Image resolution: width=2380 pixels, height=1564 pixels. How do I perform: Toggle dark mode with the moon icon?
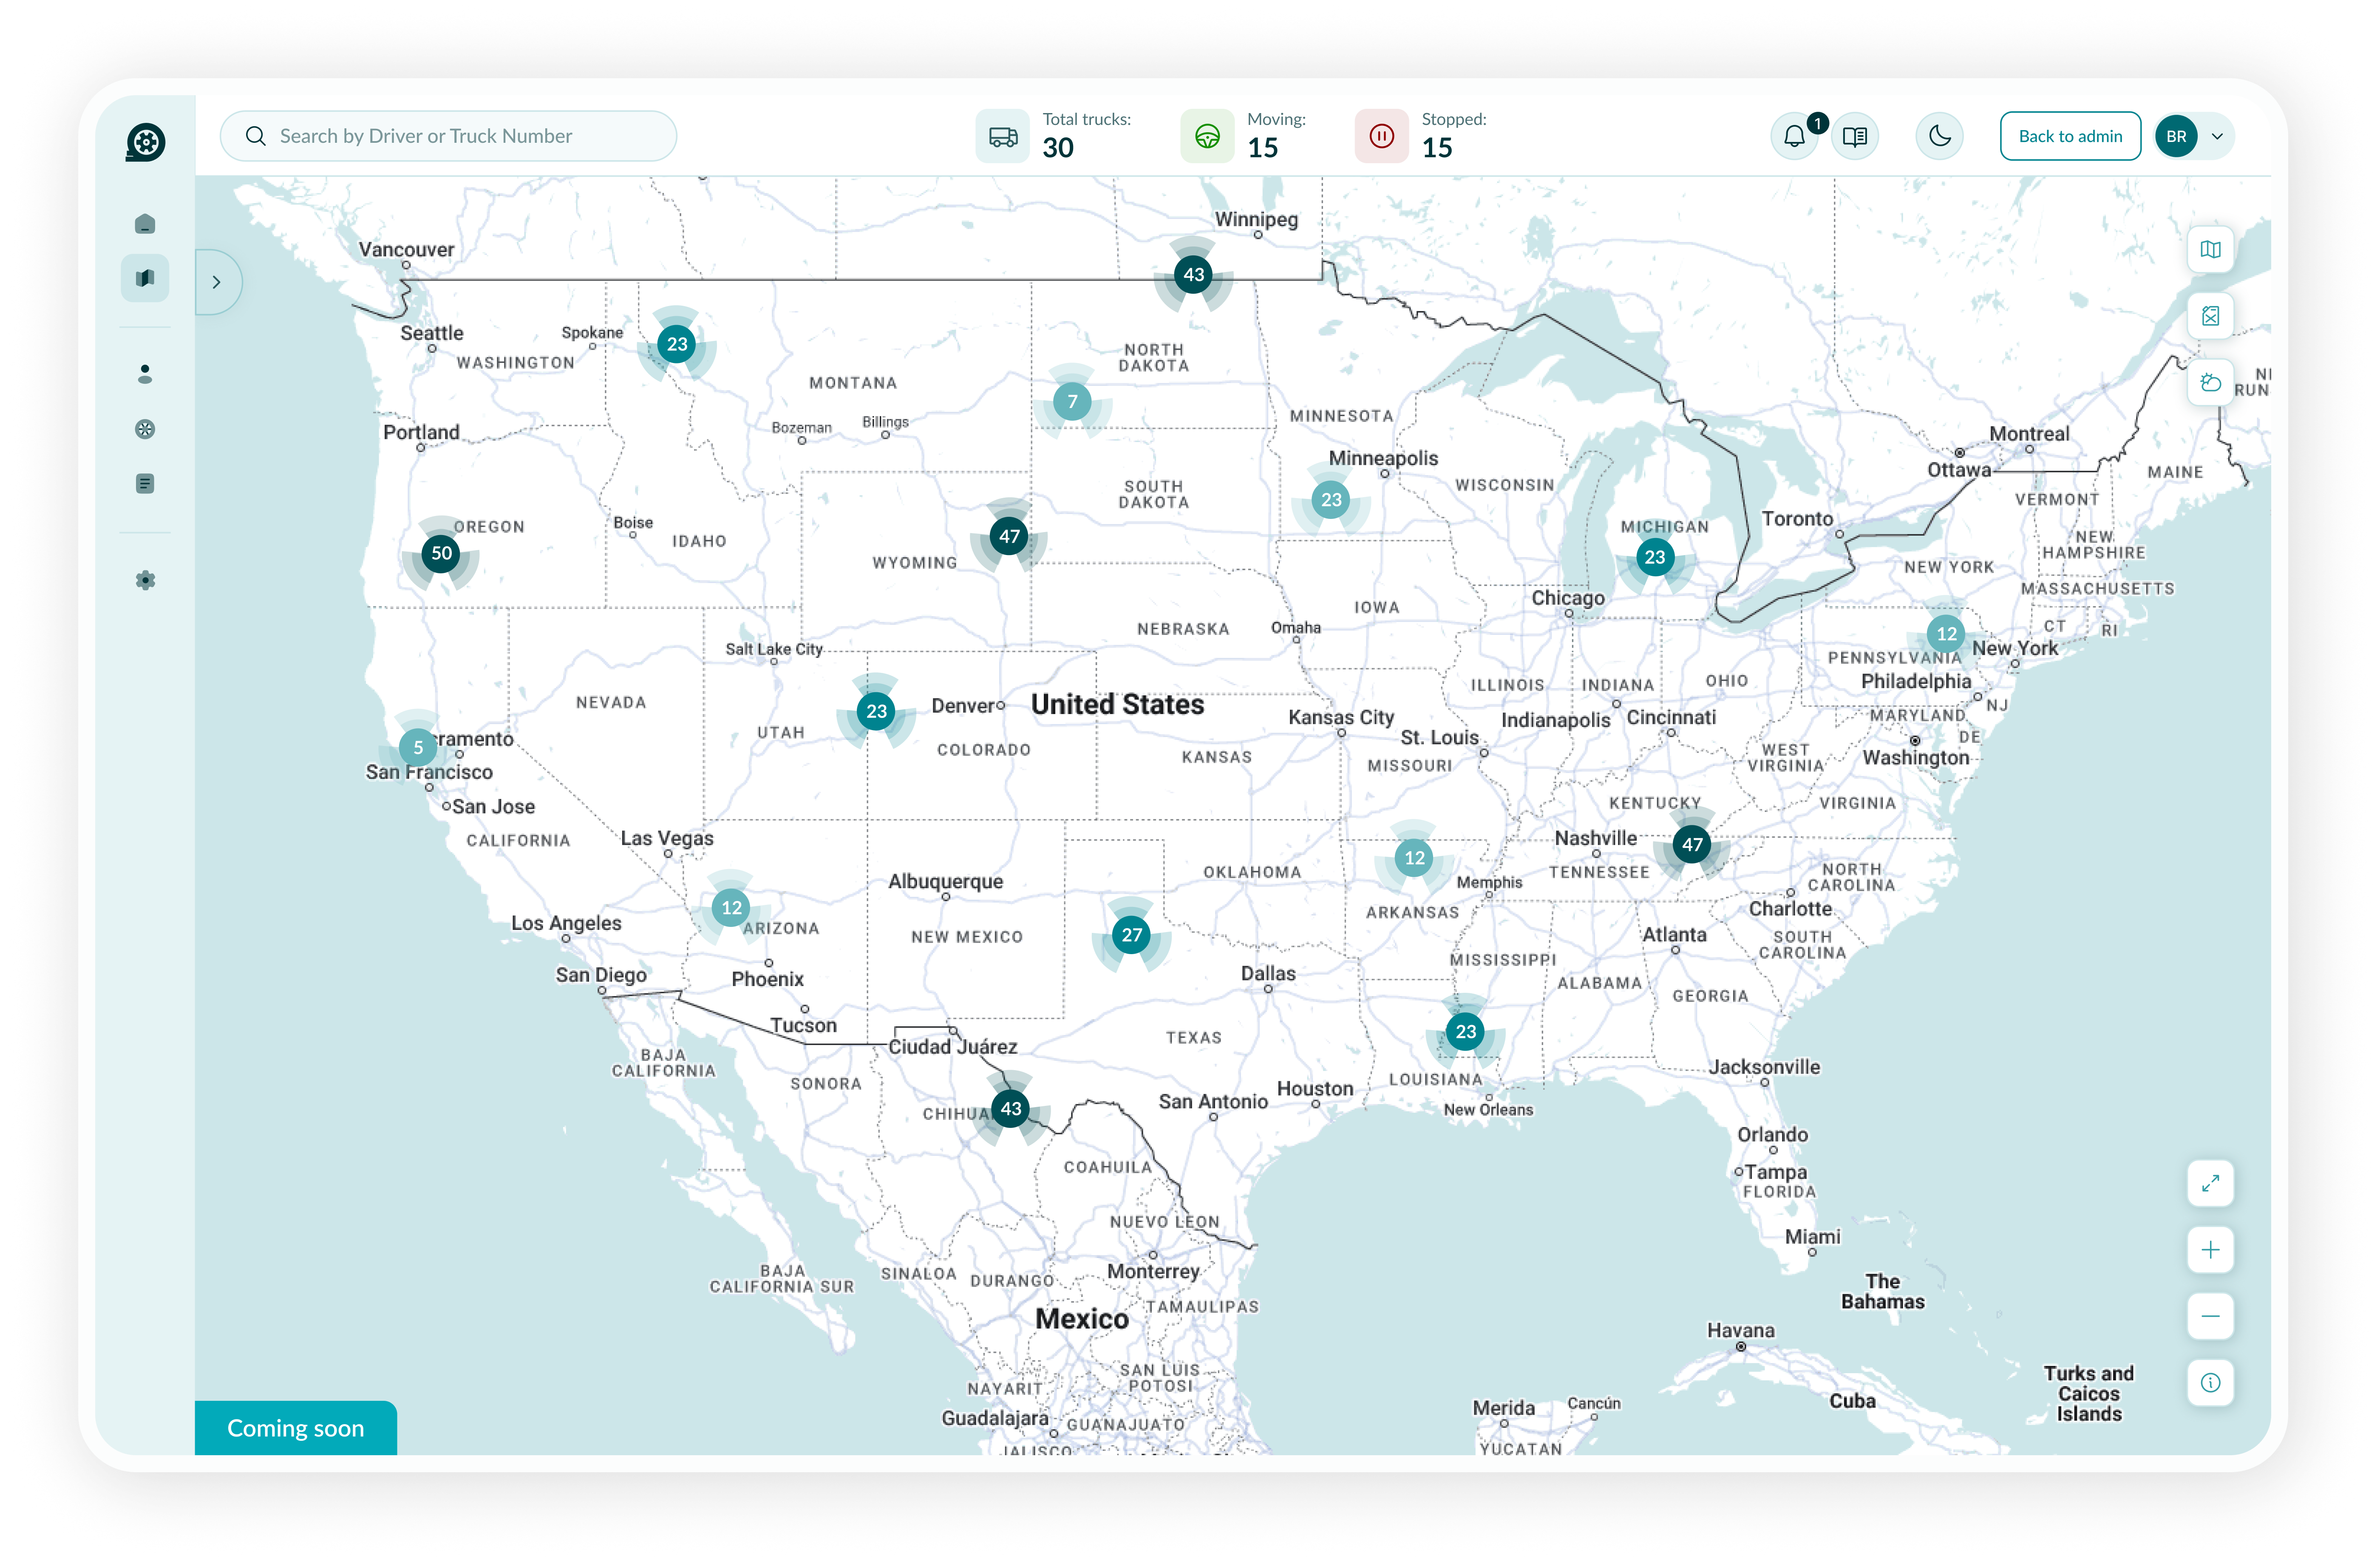1940,136
